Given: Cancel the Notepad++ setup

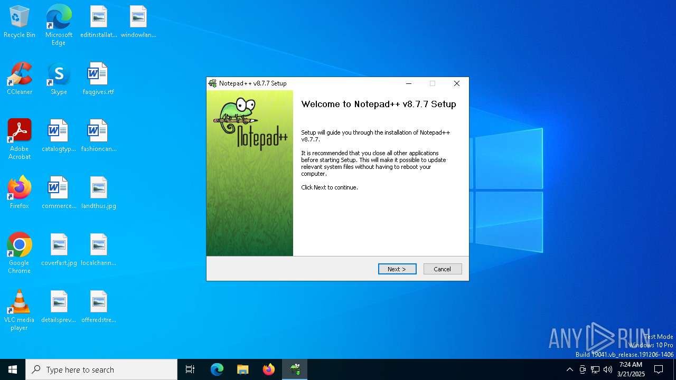Looking at the screenshot, I should 443,269.
